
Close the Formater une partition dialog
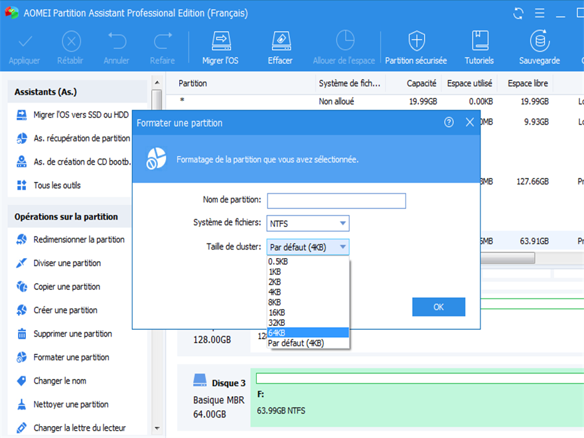[470, 122]
